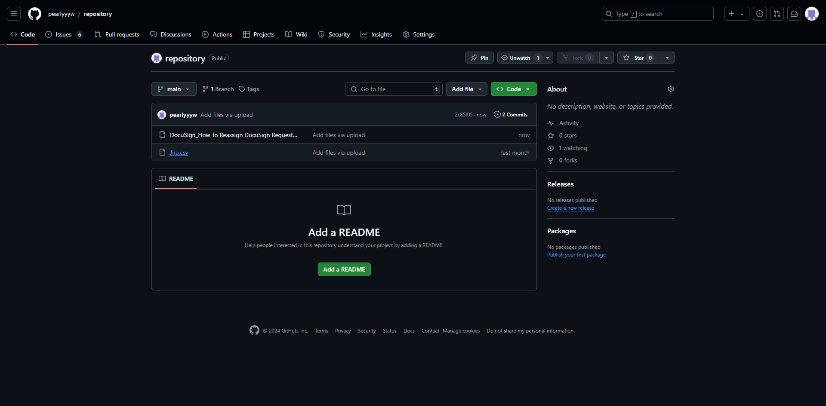Screen dimensions: 826x406
Task: Follow the Create a new release link
Action: coord(570,208)
